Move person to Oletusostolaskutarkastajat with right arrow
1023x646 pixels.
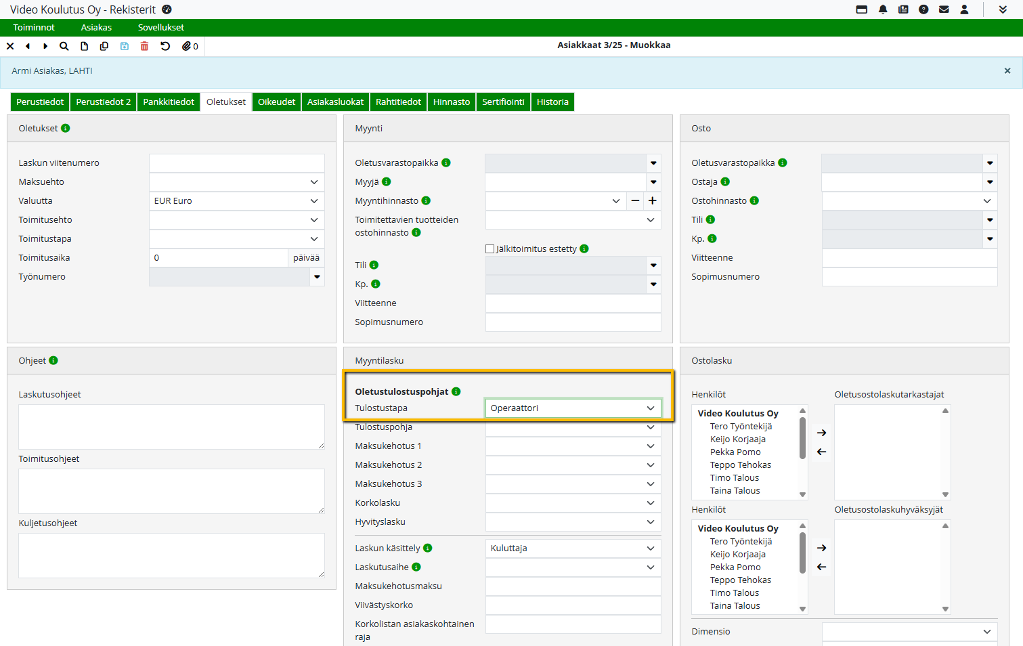(821, 433)
